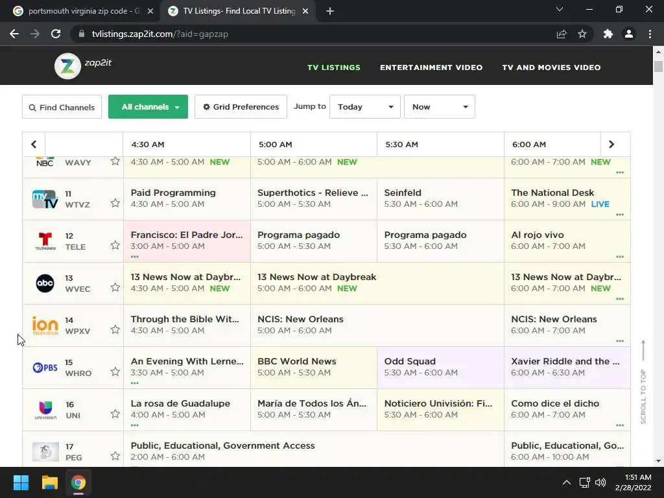The width and height of the screenshot is (664, 498).
Task: Open TV LISTINGS nav item
Action: (x=334, y=67)
